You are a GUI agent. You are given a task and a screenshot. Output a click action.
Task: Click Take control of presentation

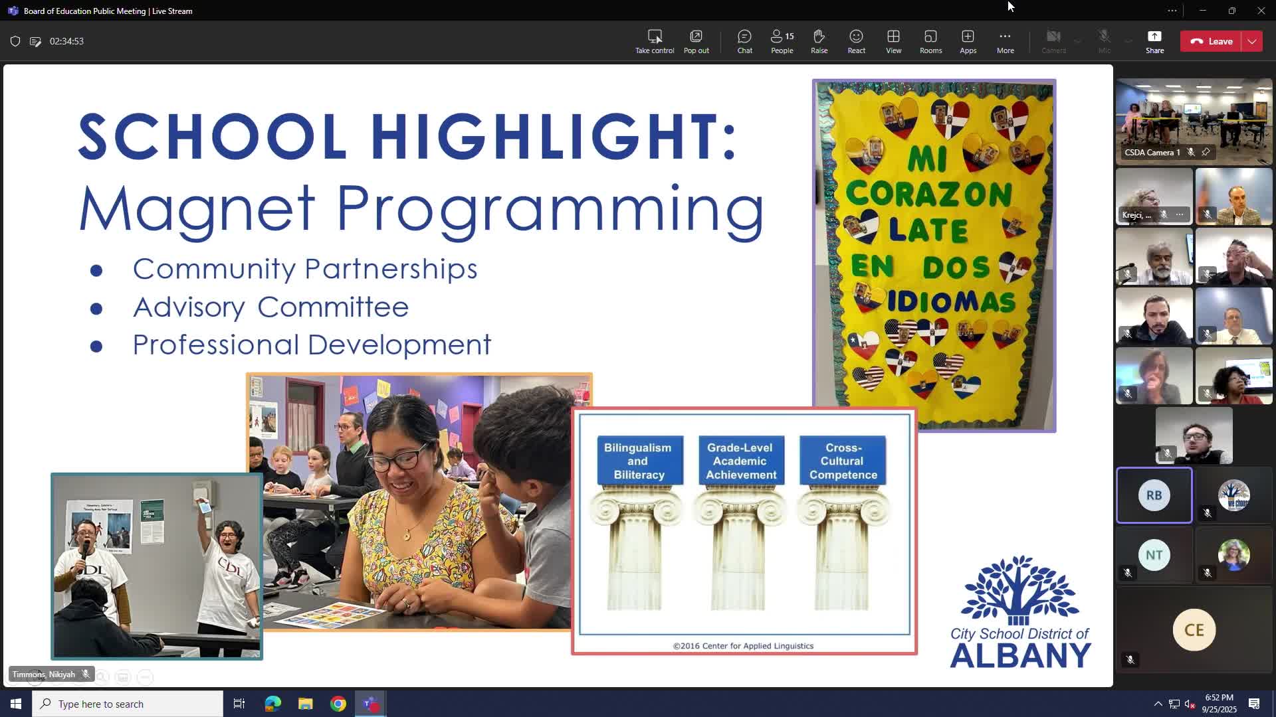(654, 41)
